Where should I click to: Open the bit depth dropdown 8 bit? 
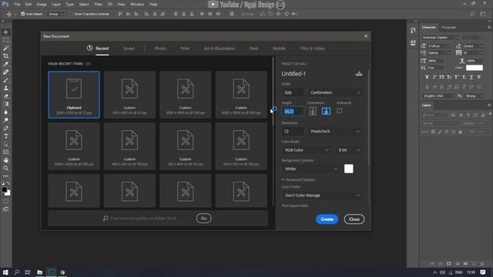[x=349, y=150]
